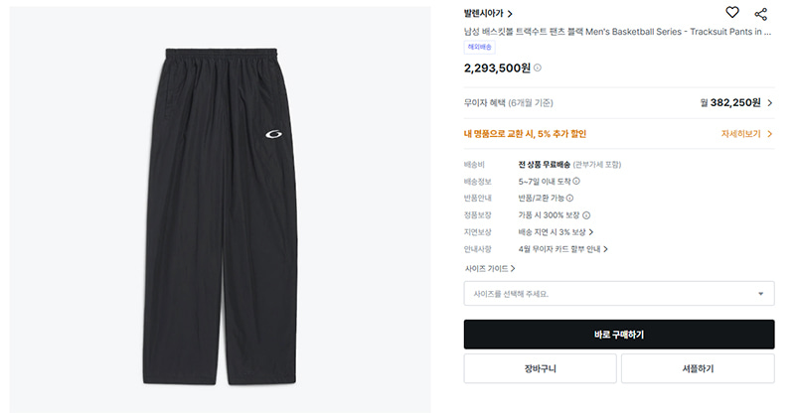
Task: Click info icon next to 반품/교환 가능
Action: point(569,198)
